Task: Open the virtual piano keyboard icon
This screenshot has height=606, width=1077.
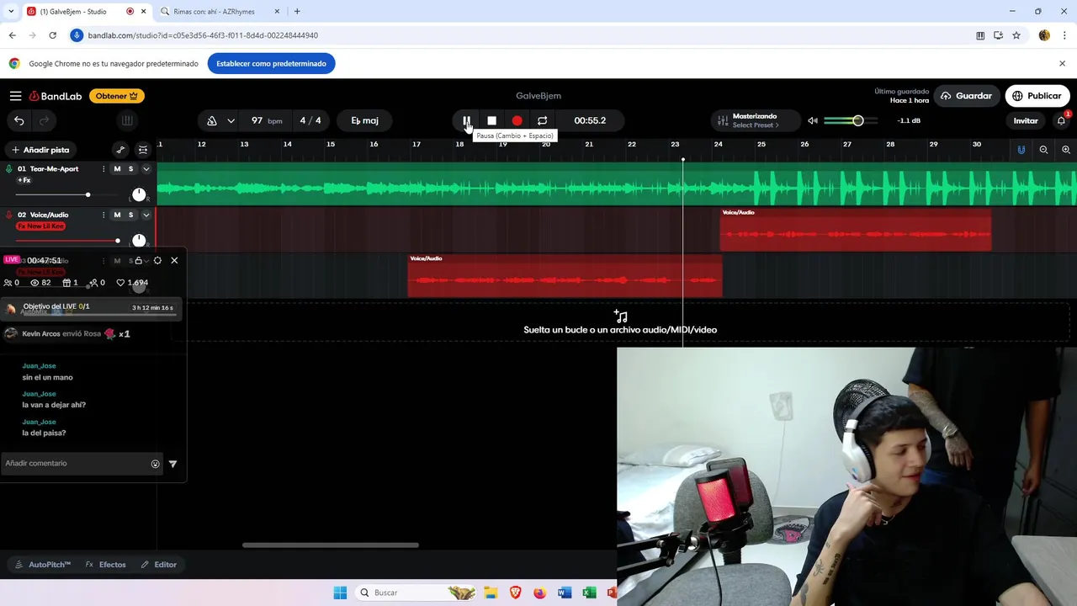Action: pyautogui.click(x=127, y=120)
